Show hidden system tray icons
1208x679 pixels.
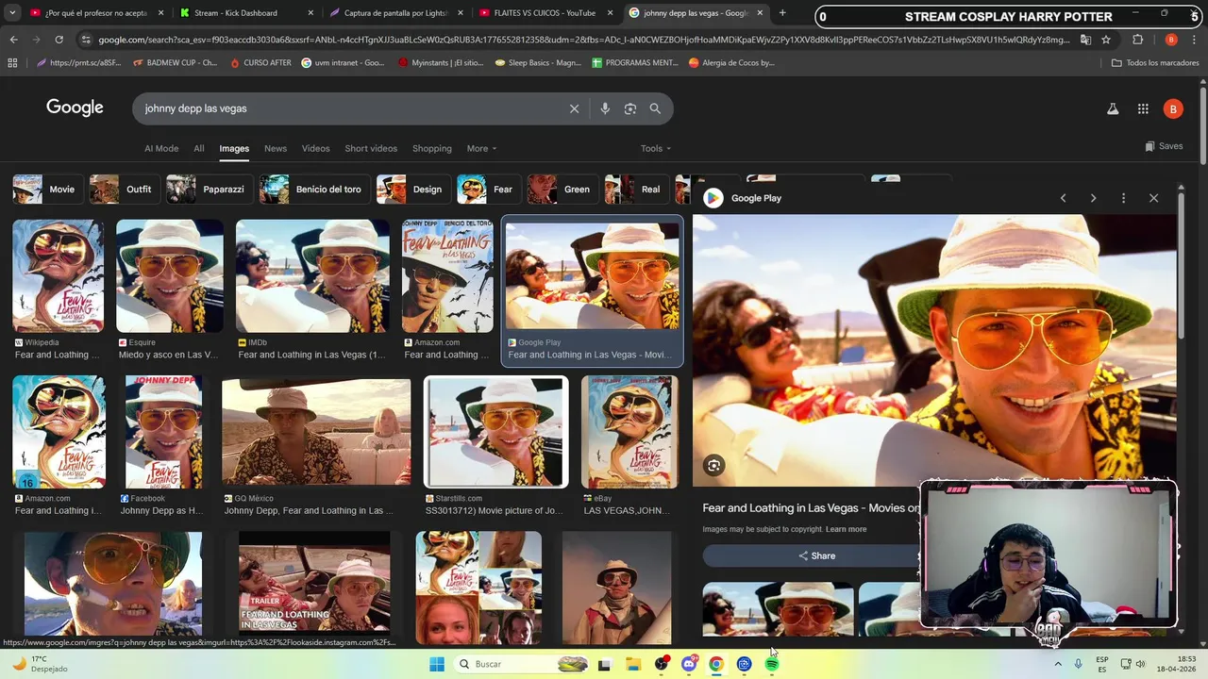click(1059, 664)
